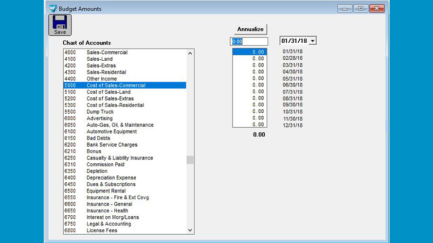Select 6750 Legal & Accounting account

[x=108, y=224]
